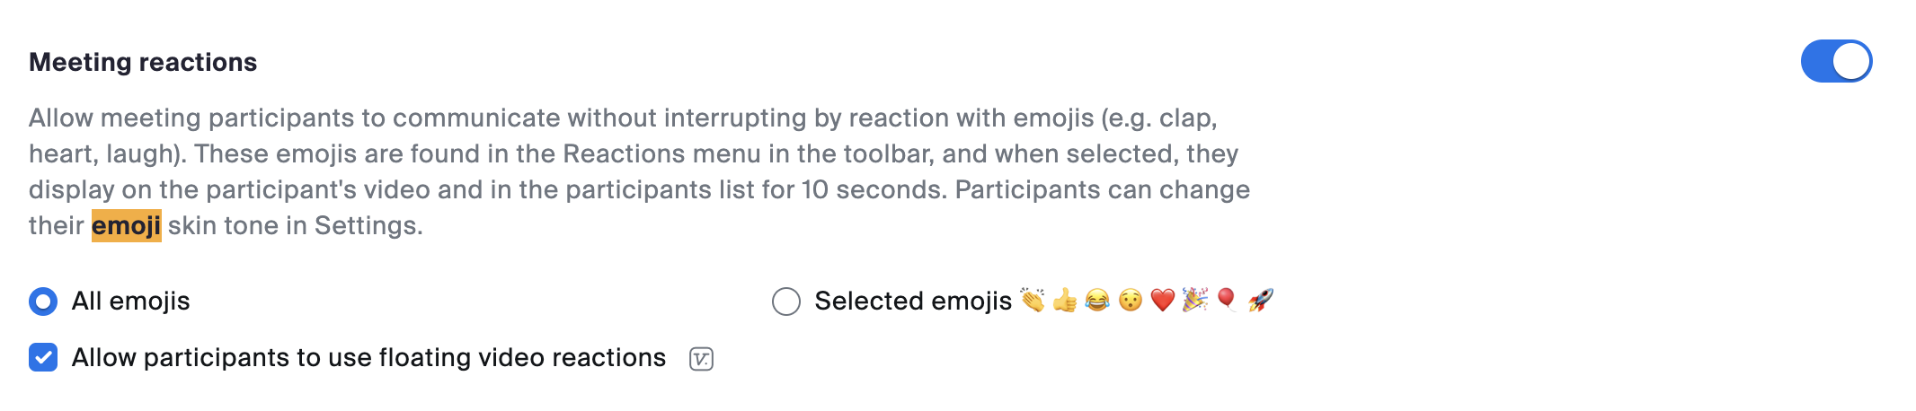Click the Meeting reactions heading
Viewport: 1916px width, 411px height.
143,62
